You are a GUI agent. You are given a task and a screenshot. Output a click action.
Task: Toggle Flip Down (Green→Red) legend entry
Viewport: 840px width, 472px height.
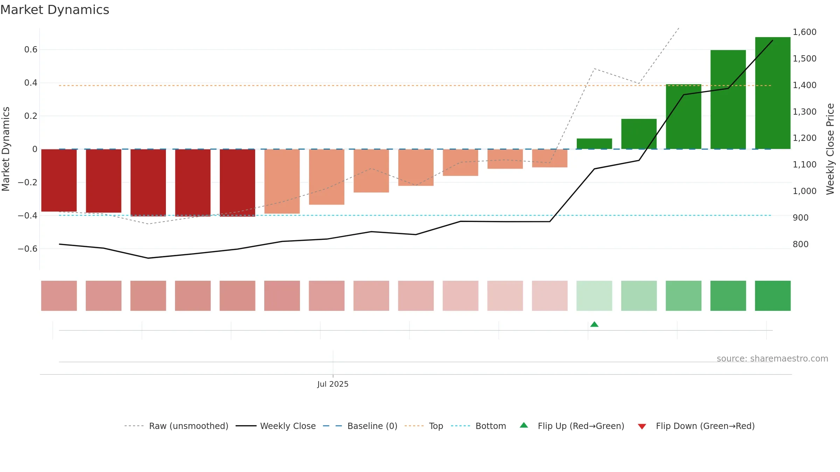(696, 426)
